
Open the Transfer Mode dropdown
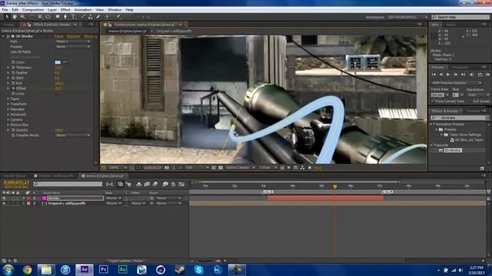[73, 136]
